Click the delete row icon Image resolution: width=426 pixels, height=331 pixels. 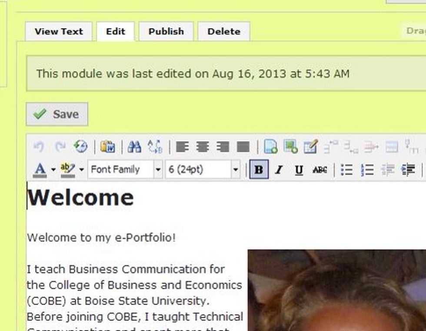371,147
